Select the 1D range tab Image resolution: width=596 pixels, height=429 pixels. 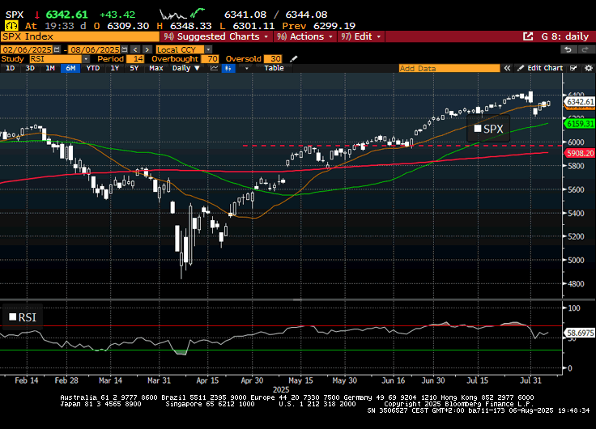click(x=11, y=68)
